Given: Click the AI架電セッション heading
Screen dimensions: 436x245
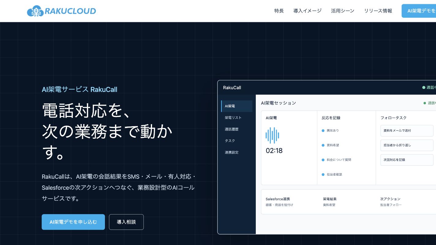Looking at the screenshot, I should pos(278,103).
